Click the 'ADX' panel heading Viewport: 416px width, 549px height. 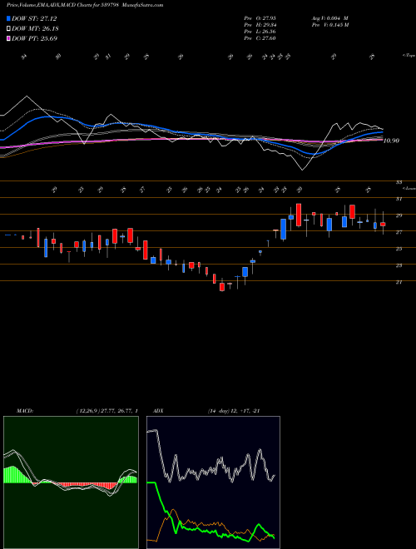click(x=158, y=411)
